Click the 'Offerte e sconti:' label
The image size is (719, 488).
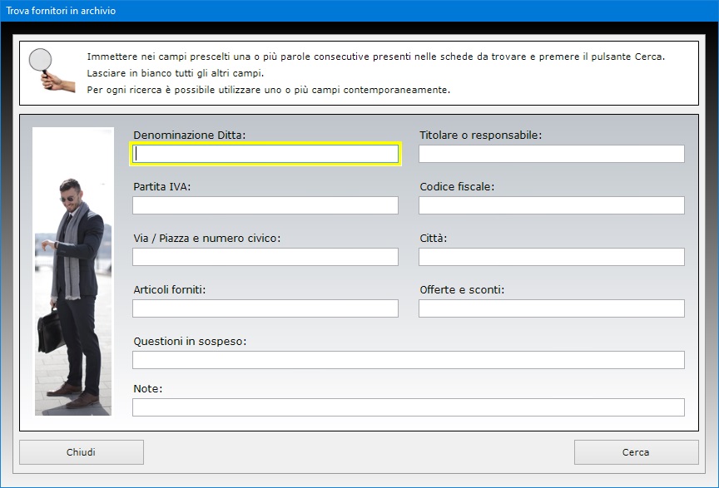coord(462,289)
